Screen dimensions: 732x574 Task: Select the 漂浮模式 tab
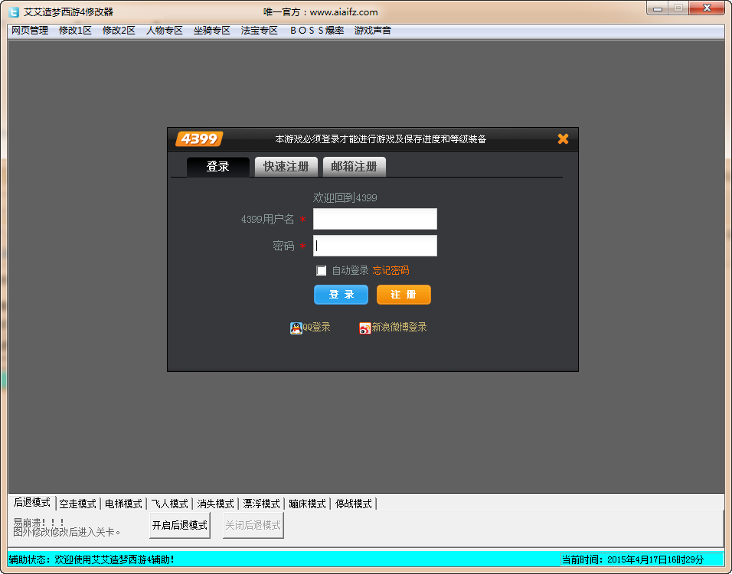click(x=262, y=504)
